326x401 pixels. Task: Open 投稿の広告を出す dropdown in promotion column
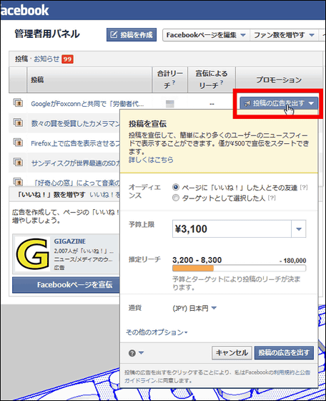pyautogui.click(x=279, y=103)
